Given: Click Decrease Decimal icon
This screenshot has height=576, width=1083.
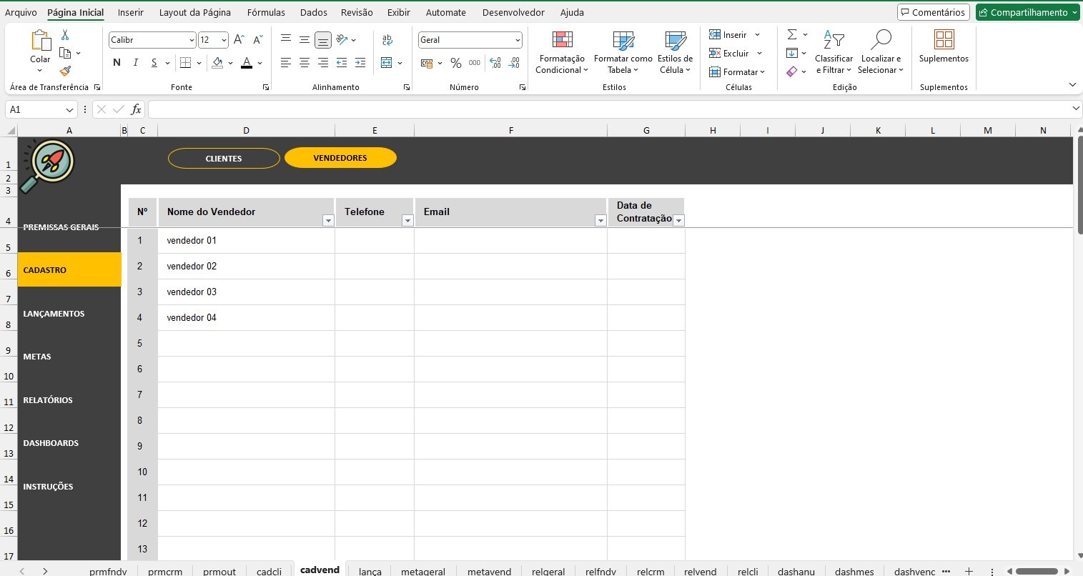Looking at the screenshot, I should pos(514,63).
